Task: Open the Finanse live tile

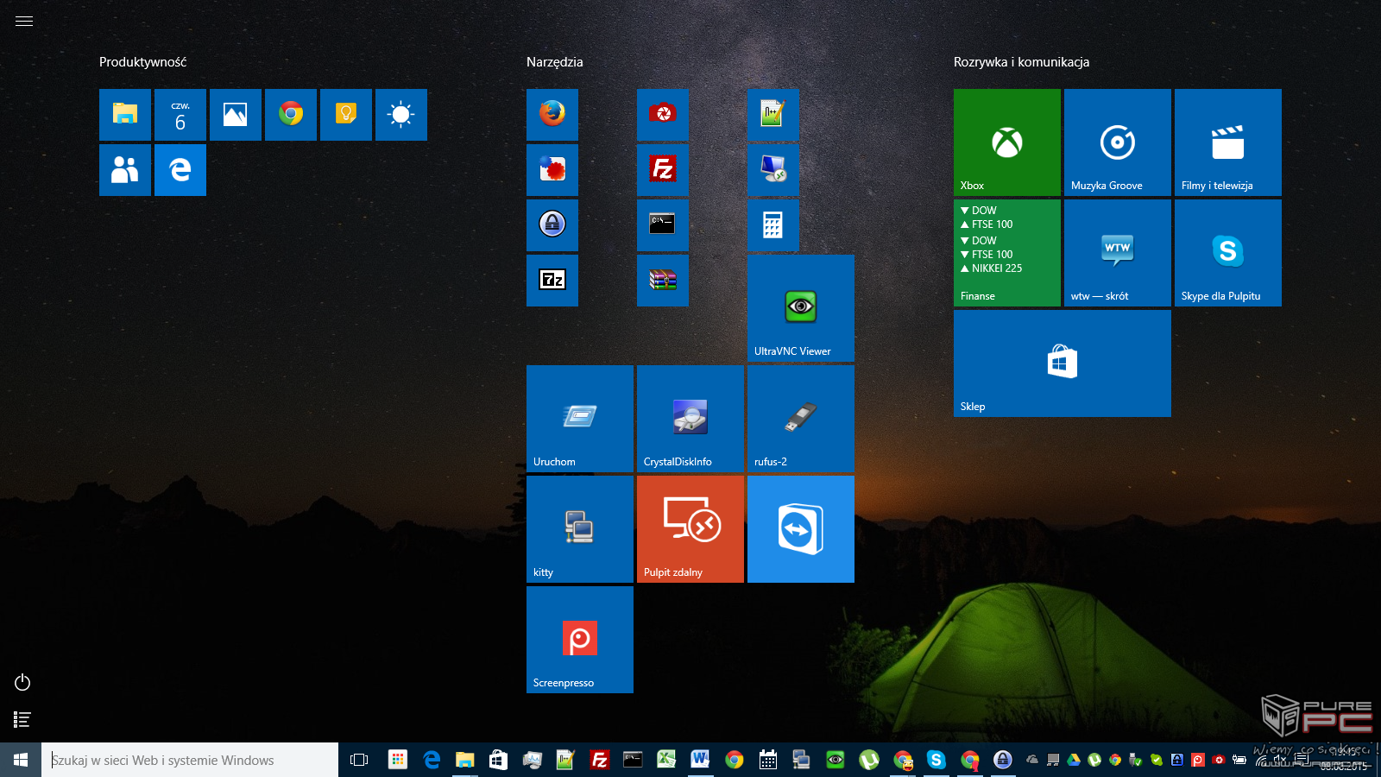Action: [x=1007, y=253]
